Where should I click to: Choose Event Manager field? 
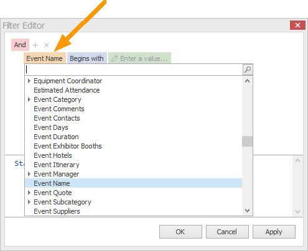point(133,174)
